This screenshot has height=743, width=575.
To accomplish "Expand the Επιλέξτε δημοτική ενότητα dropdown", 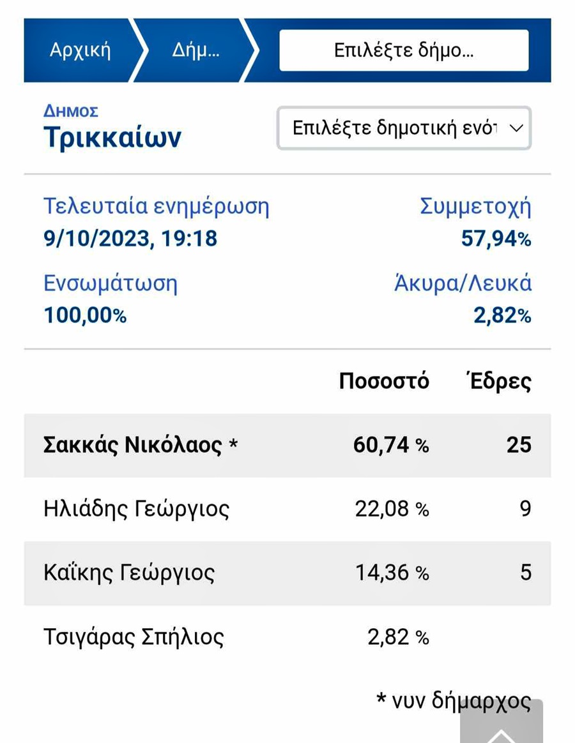I will (404, 128).
